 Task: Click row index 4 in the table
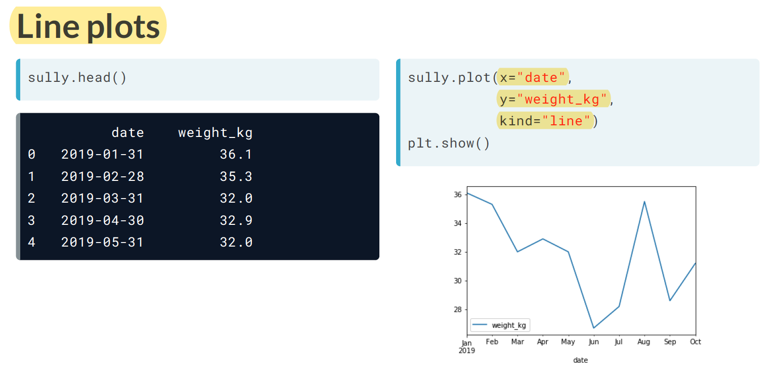(31, 242)
